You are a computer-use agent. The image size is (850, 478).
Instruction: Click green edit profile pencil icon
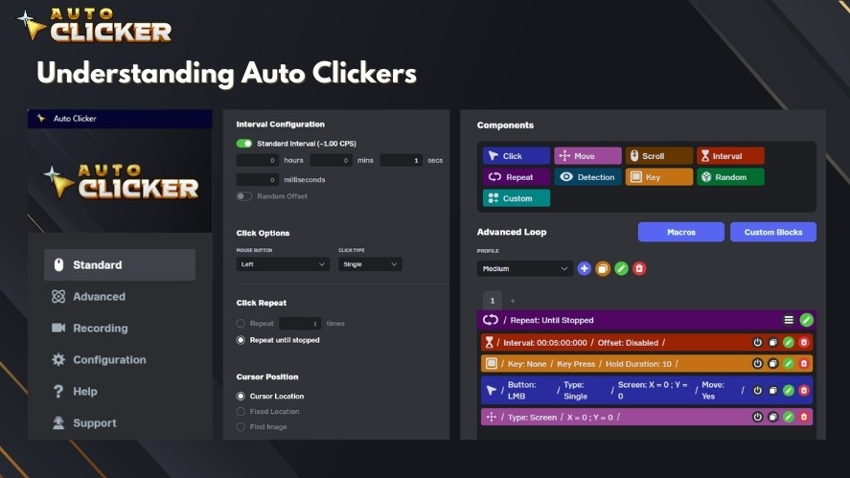621,268
